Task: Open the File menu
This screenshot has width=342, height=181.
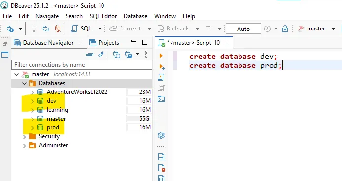Action: pyautogui.click(x=7, y=16)
